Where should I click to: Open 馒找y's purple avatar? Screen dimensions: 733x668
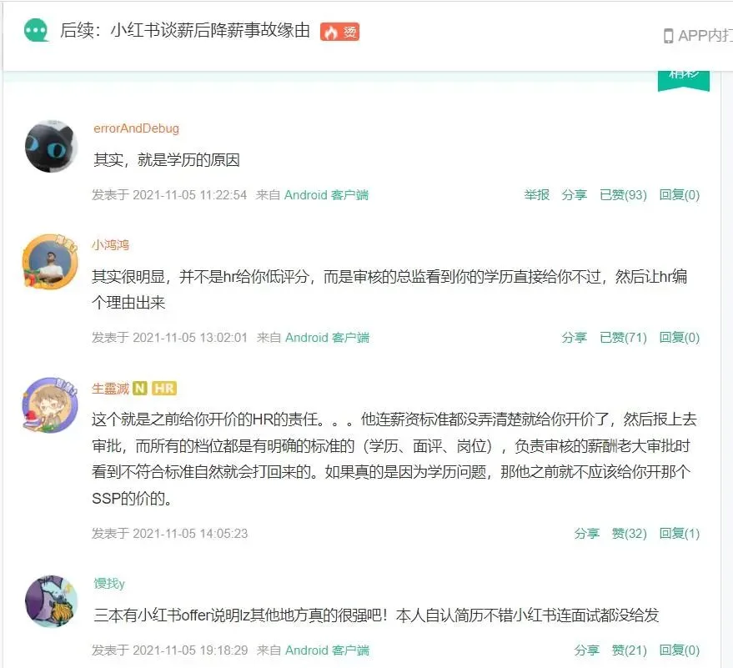[51, 601]
